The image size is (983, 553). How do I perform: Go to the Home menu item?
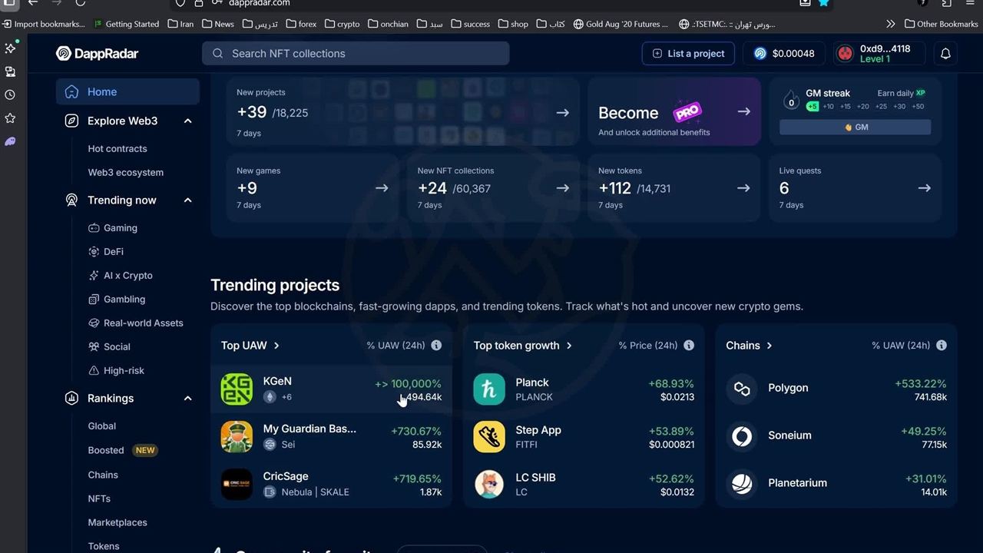pyautogui.click(x=102, y=92)
